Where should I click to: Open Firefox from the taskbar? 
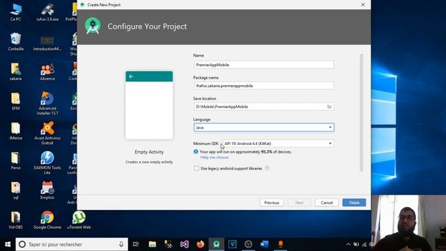pos(200,244)
